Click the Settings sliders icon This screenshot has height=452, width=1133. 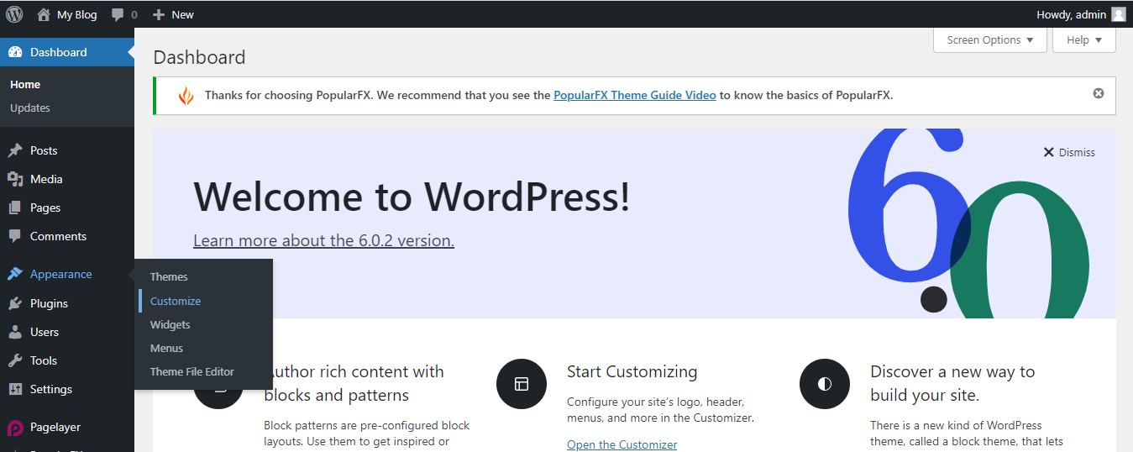point(15,389)
